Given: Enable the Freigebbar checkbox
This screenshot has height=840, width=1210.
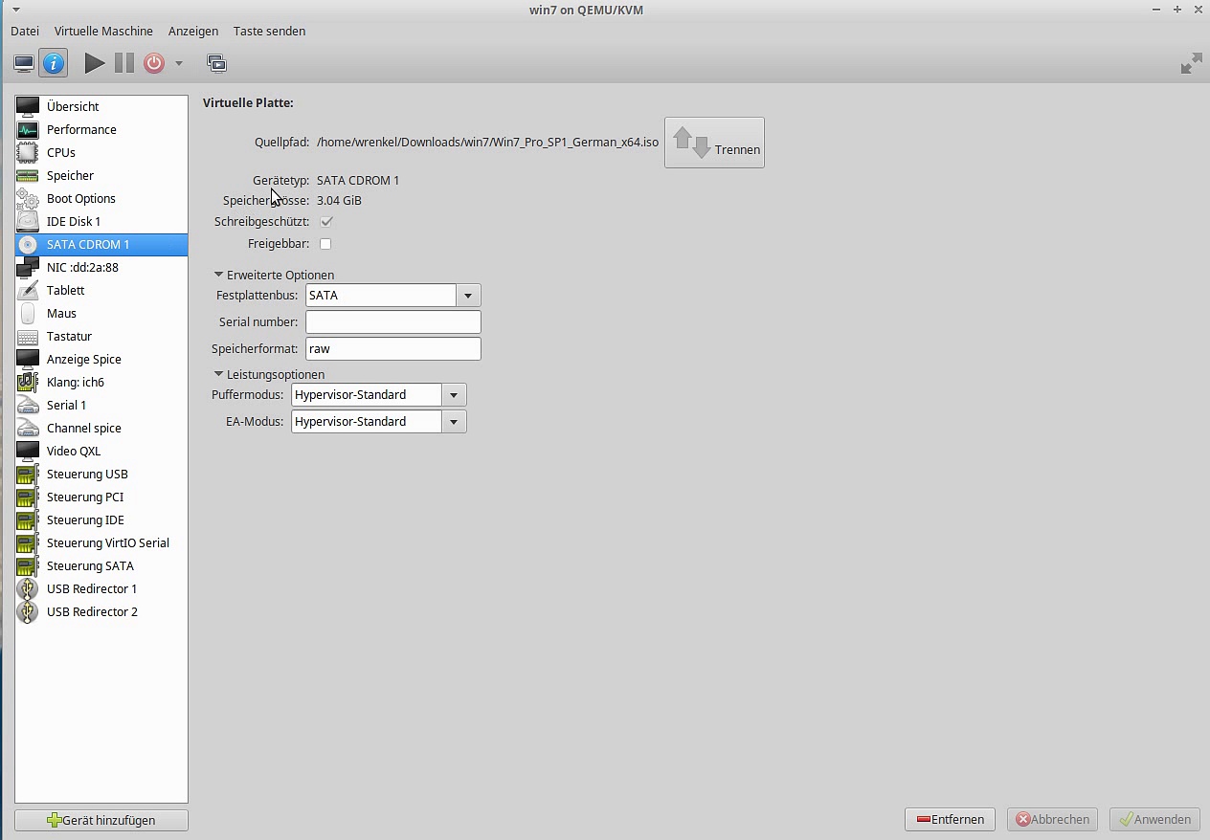Looking at the screenshot, I should (x=325, y=244).
